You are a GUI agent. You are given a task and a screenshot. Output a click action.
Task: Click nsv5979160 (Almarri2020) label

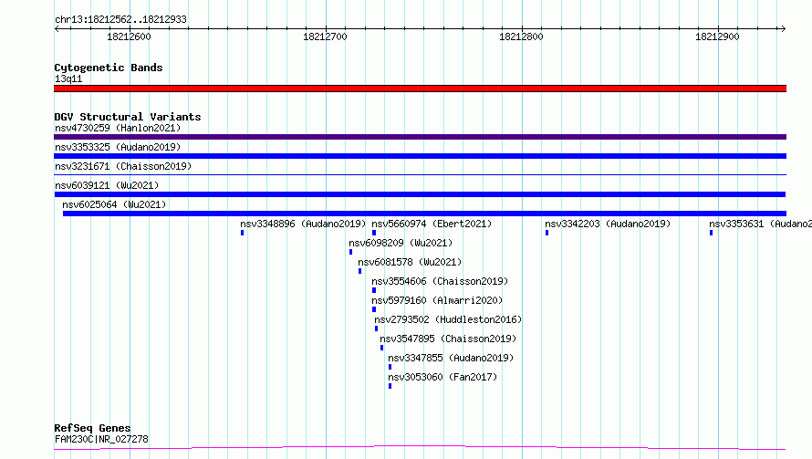point(437,300)
